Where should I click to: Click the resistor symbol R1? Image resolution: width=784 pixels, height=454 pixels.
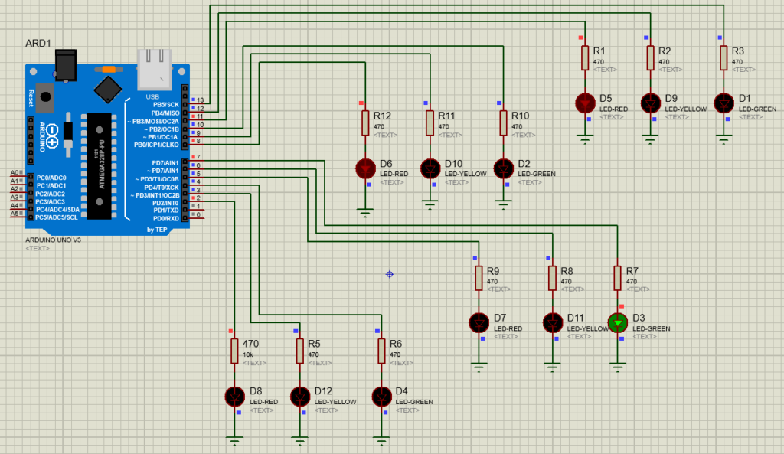coord(585,58)
